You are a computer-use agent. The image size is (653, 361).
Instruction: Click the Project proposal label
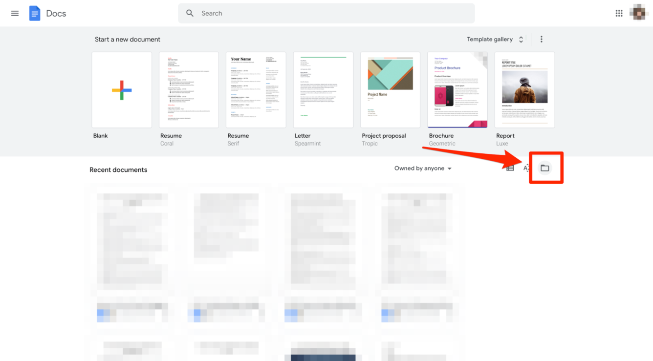[384, 136]
